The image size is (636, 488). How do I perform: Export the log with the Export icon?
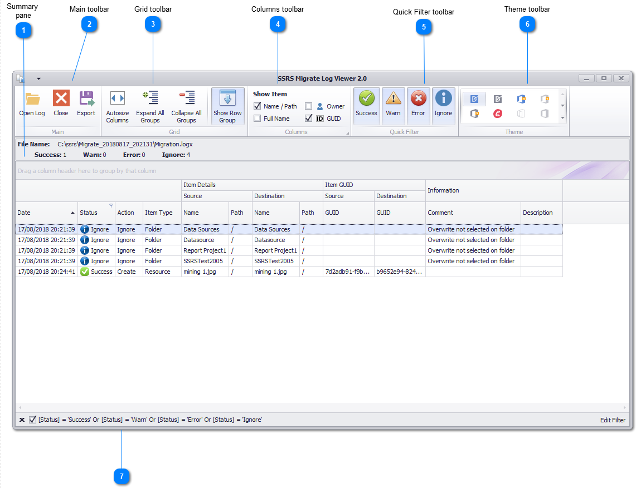pyautogui.click(x=86, y=98)
